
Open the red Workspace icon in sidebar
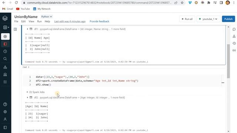(x=5, y=44)
